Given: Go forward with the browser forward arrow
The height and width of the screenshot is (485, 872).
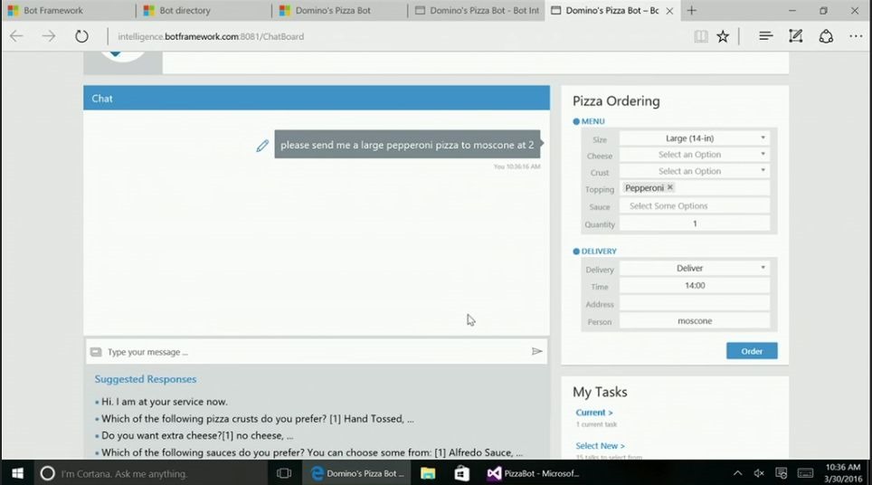Looking at the screenshot, I should pos(49,37).
